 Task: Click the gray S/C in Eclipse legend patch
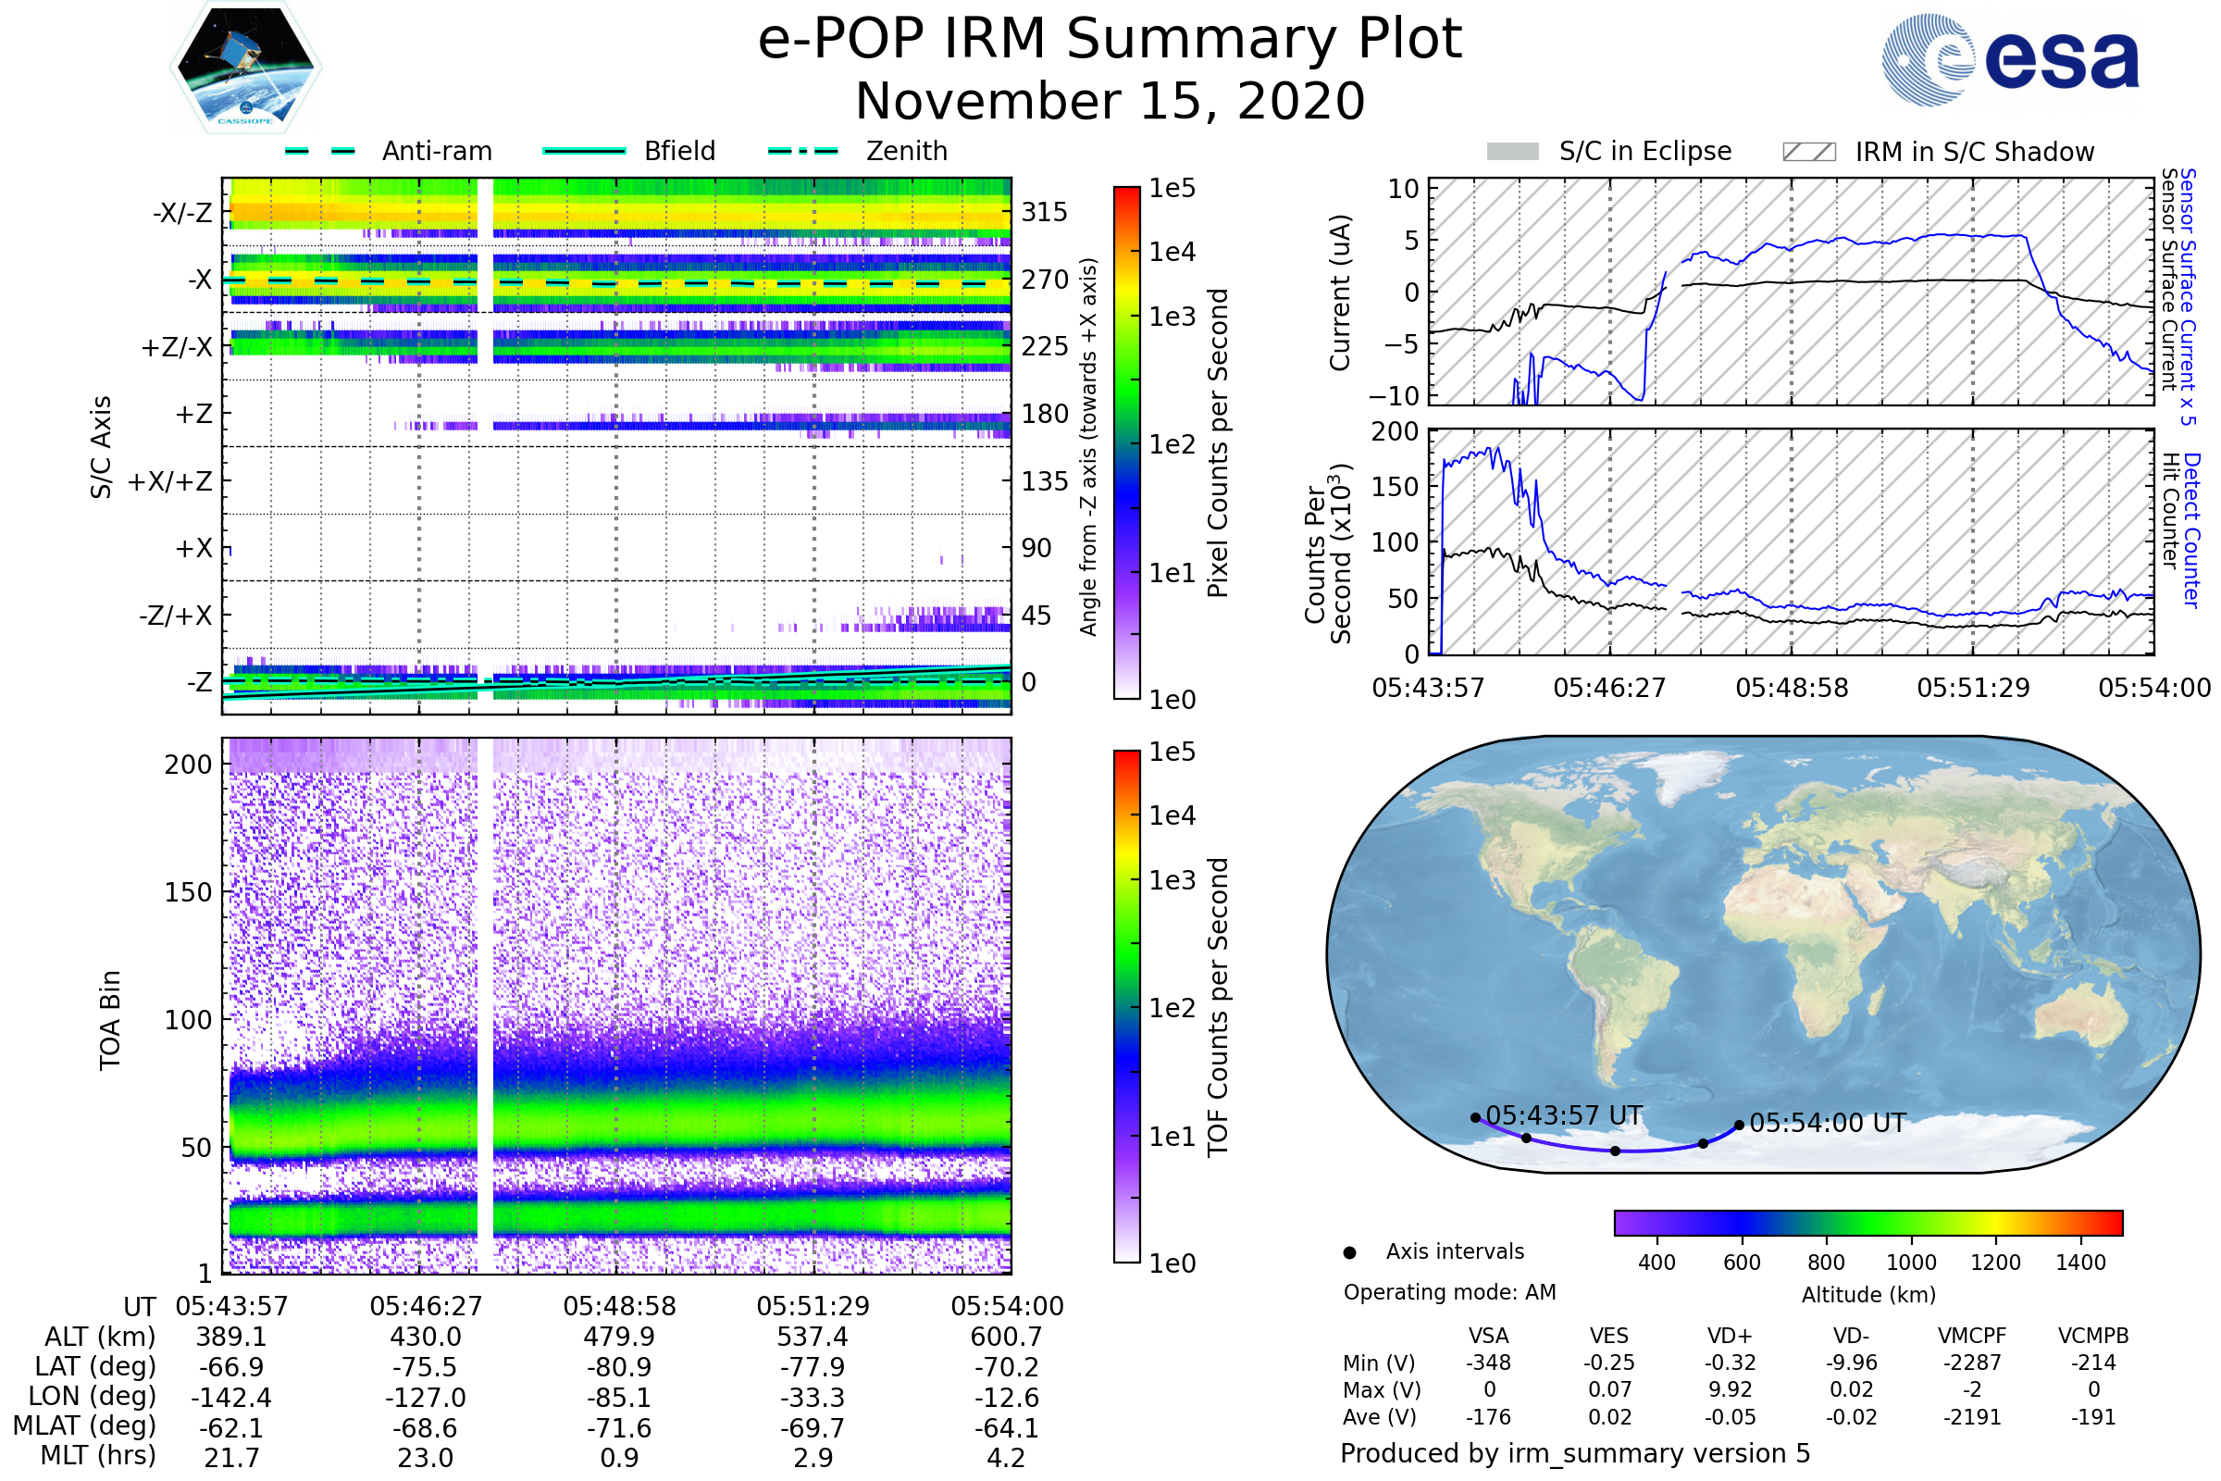1512,152
